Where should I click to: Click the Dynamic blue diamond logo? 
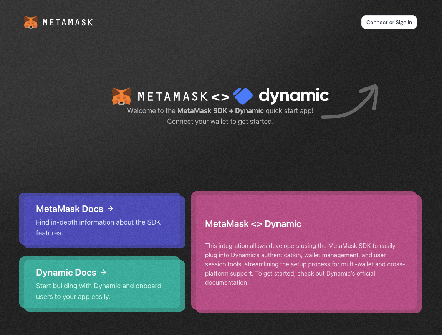coord(243,96)
